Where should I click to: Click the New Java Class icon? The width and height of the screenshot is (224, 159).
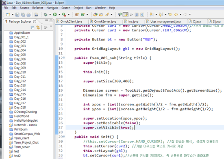(83, 14)
